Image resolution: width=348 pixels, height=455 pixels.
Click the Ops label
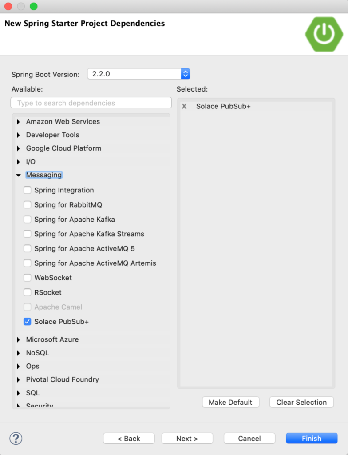(x=32, y=366)
